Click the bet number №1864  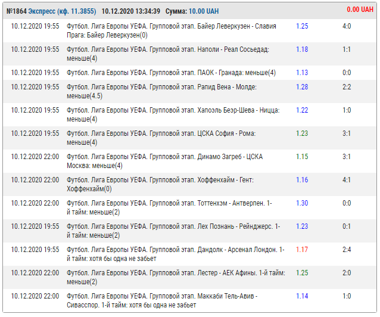[17, 11]
